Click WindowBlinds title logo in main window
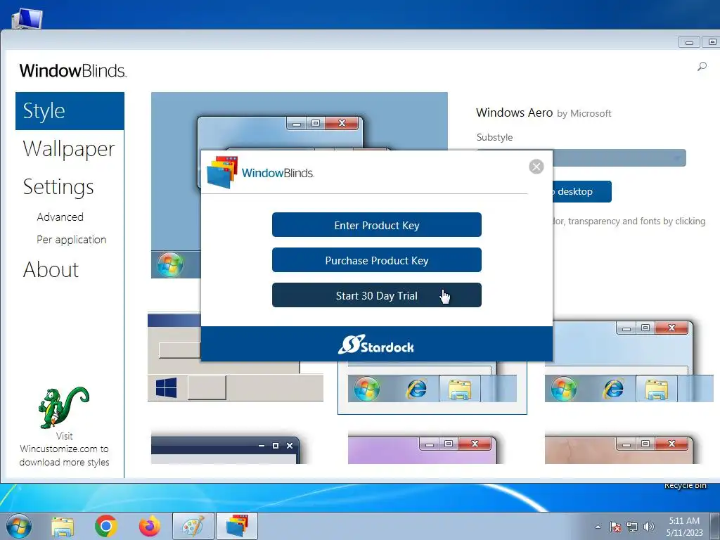Image resolution: width=720 pixels, height=540 pixels. tap(72, 71)
